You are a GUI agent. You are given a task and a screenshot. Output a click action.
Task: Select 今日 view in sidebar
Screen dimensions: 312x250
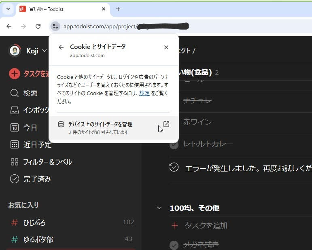(x=30, y=127)
